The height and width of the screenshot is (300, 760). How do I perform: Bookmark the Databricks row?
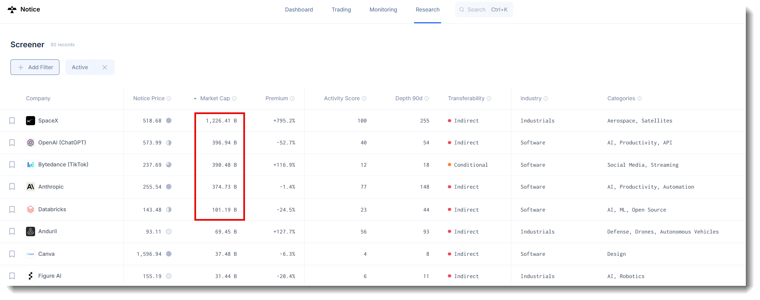[12, 209]
